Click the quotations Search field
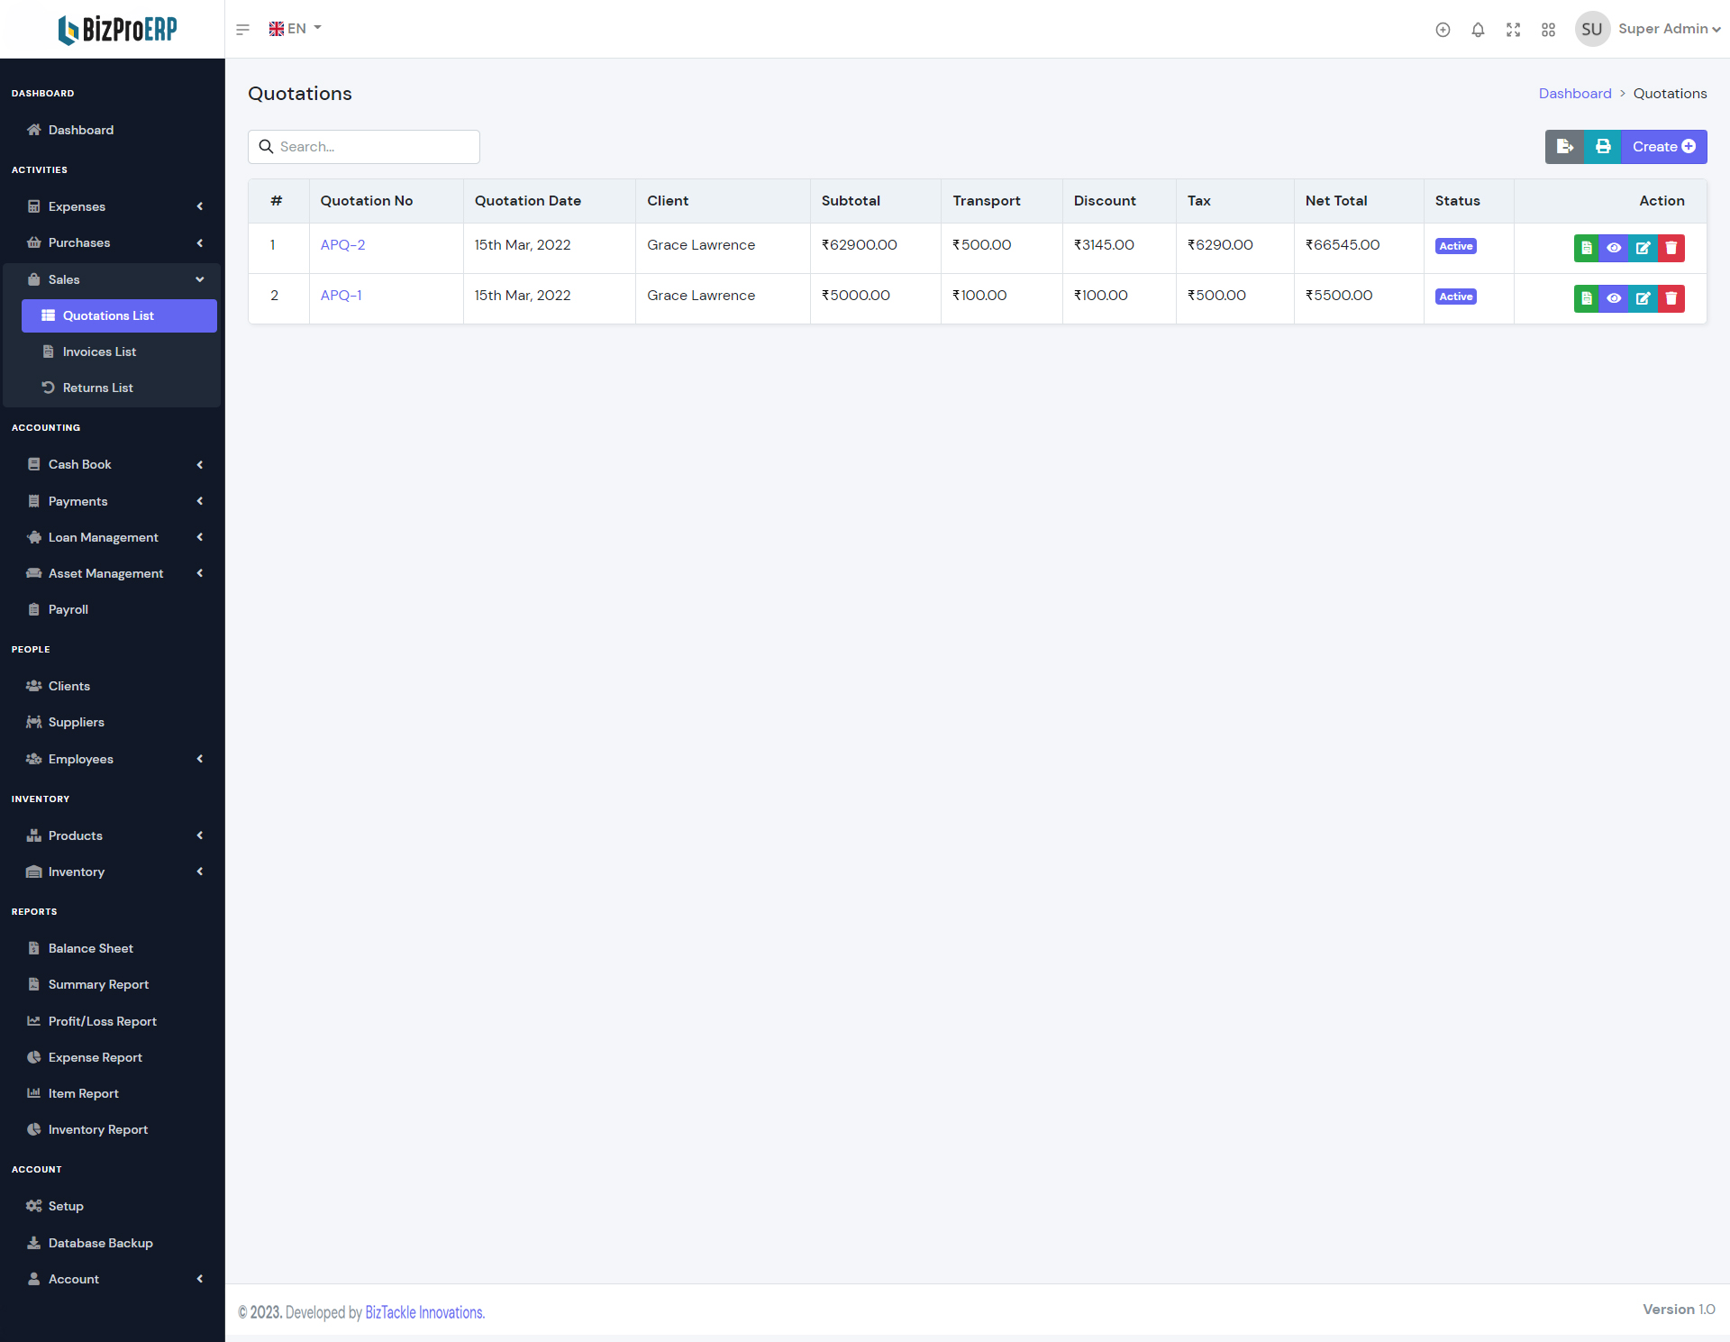The height and width of the screenshot is (1342, 1730). (364, 147)
